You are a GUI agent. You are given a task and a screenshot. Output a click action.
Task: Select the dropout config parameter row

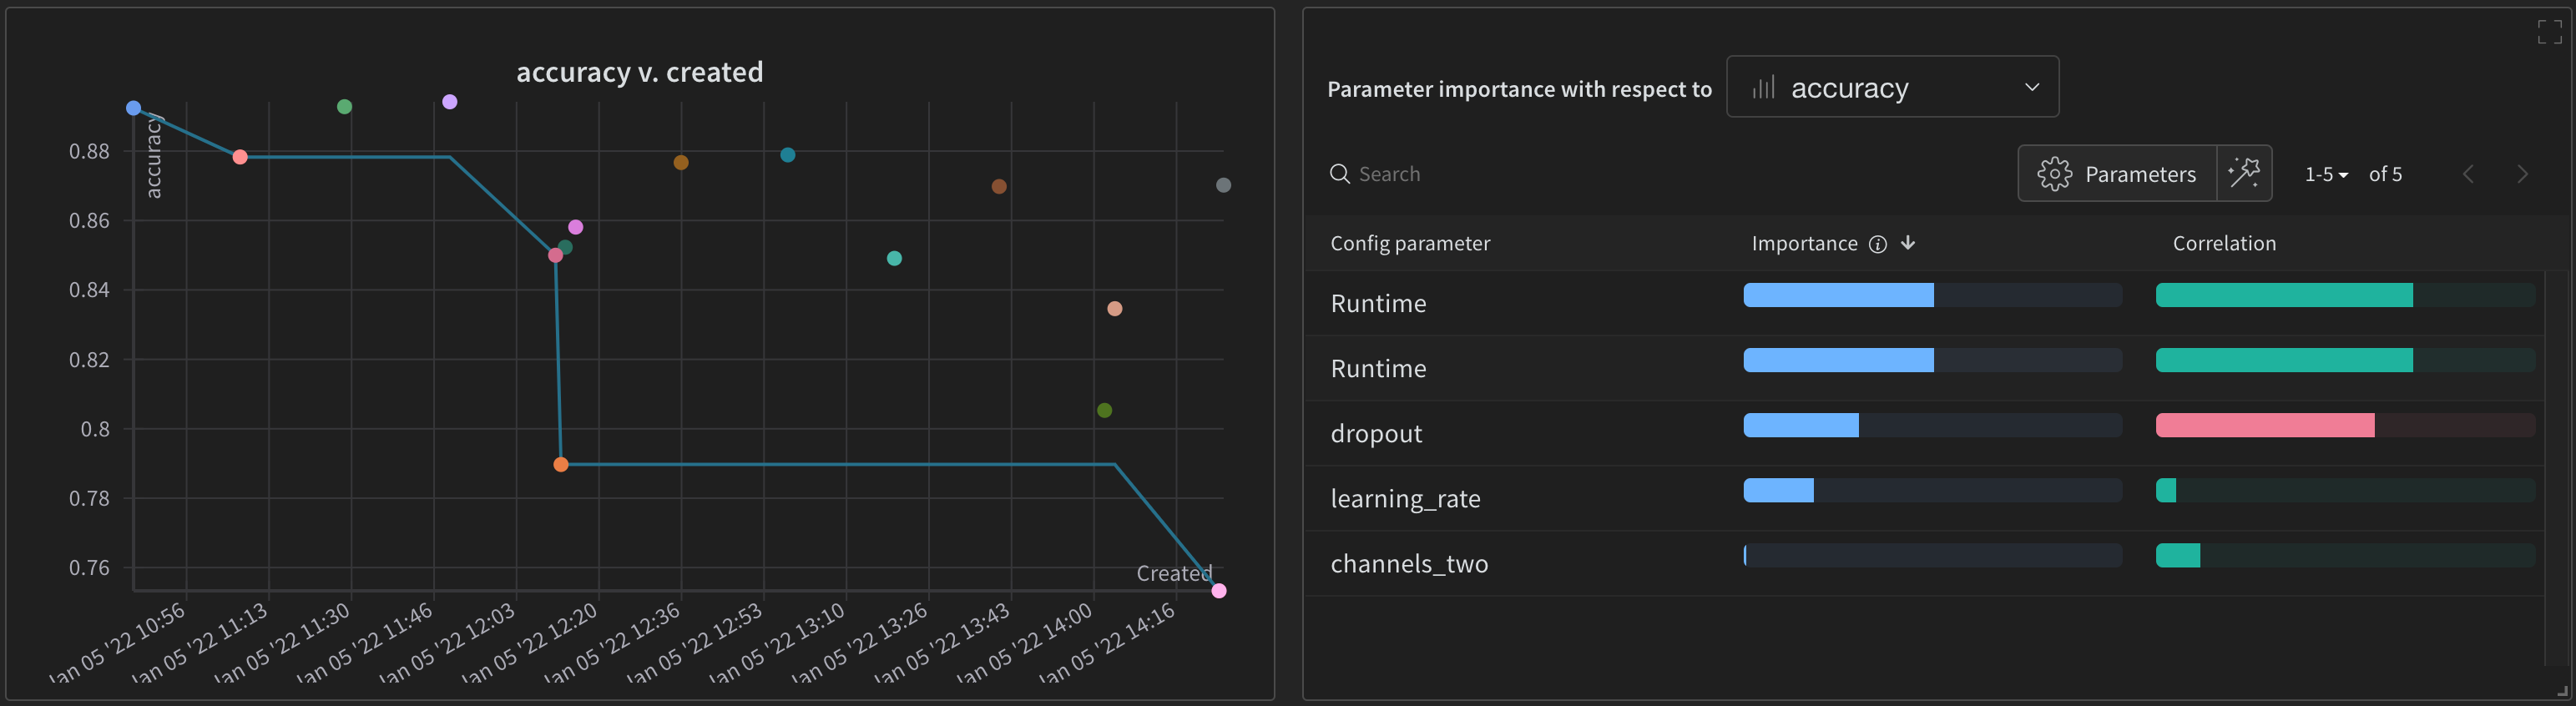[x=1376, y=432]
